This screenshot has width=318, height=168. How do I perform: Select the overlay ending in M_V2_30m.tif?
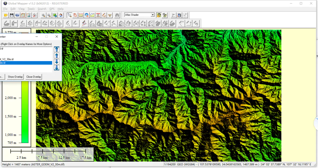[26, 59]
